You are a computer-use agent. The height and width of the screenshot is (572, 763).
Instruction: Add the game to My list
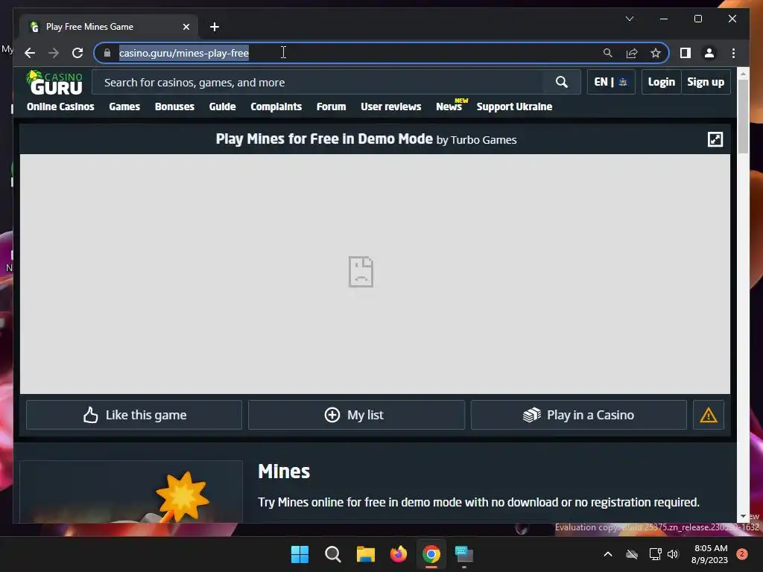pyautogui.click(x=356, y=415)
